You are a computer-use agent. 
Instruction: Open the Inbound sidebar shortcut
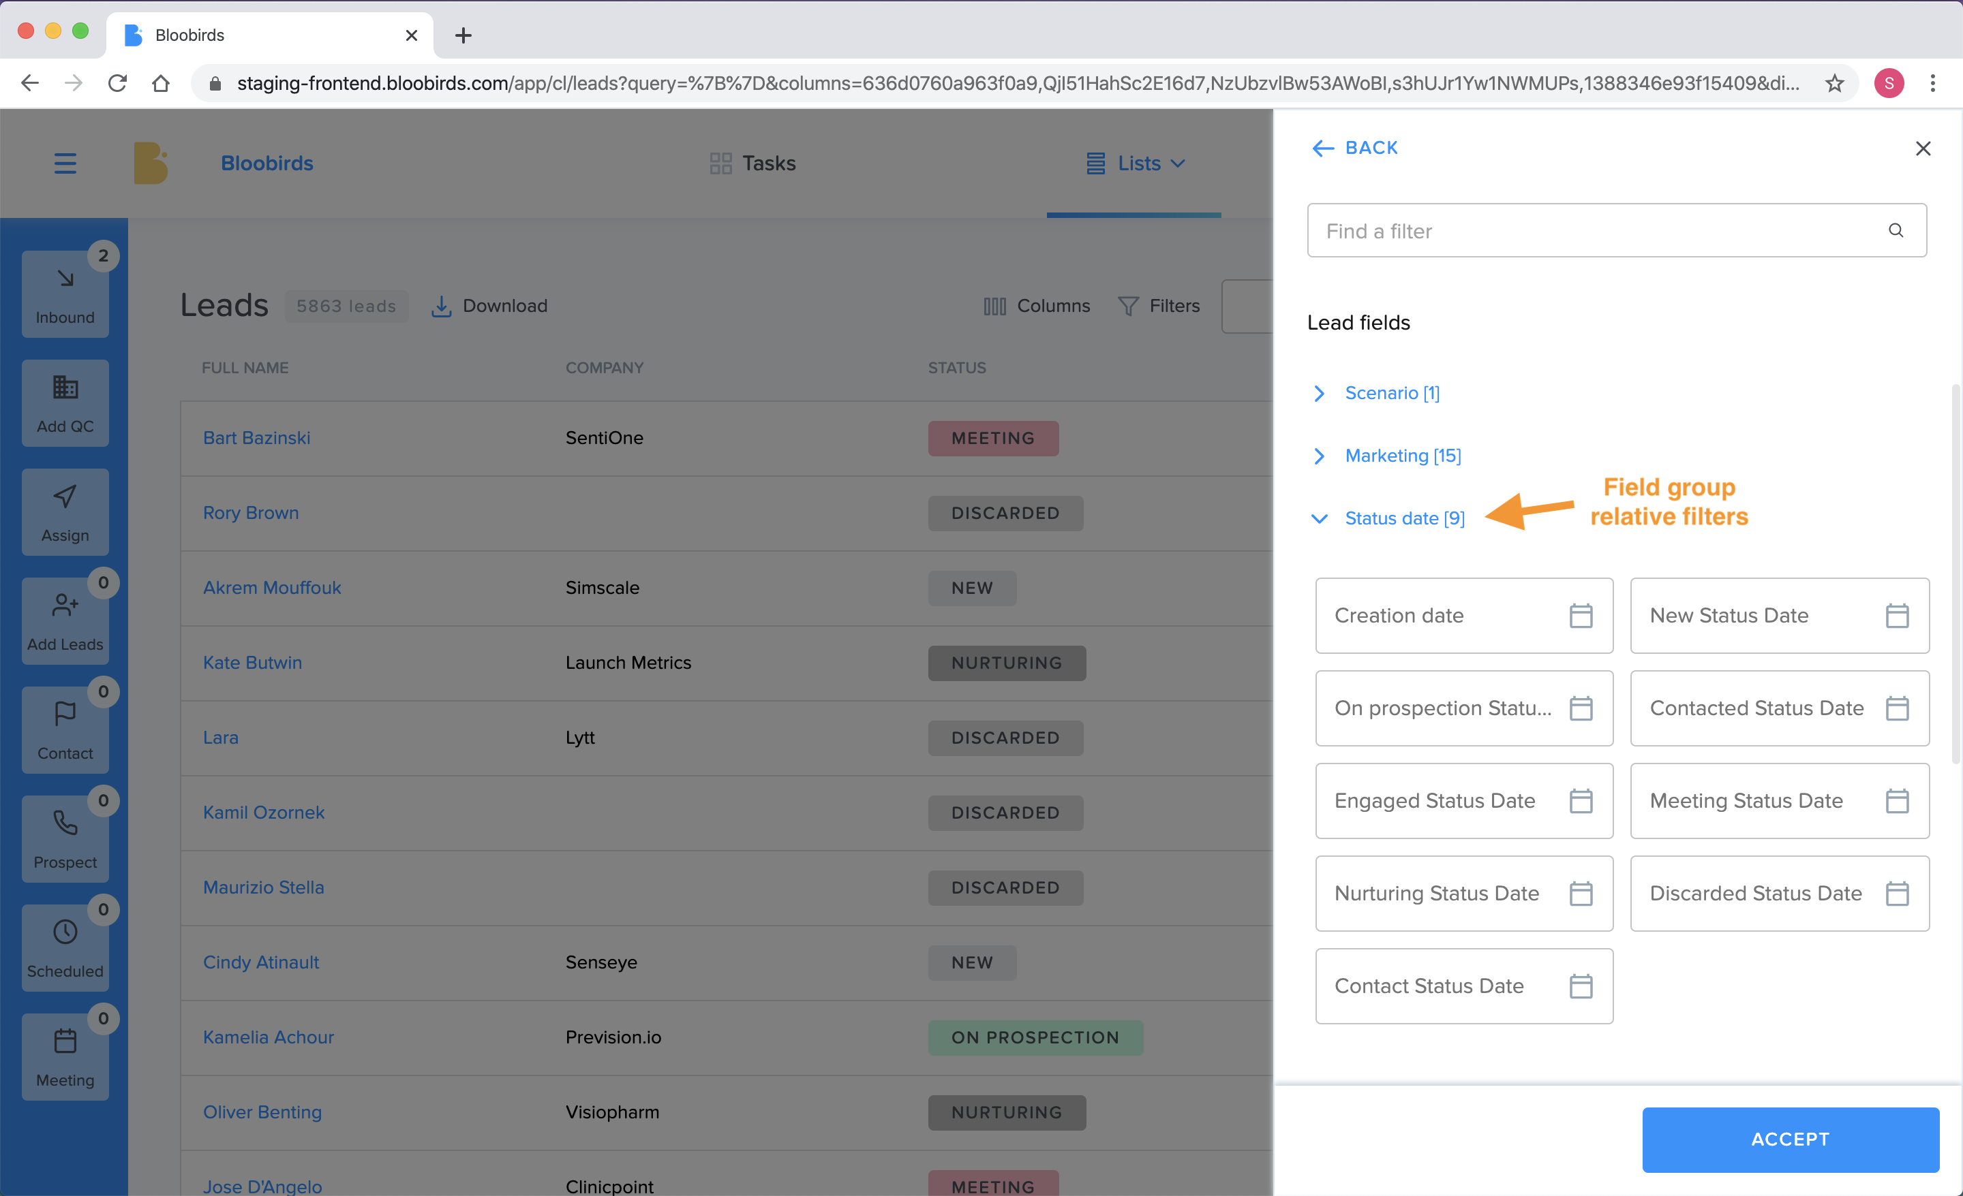pos(65,293)
